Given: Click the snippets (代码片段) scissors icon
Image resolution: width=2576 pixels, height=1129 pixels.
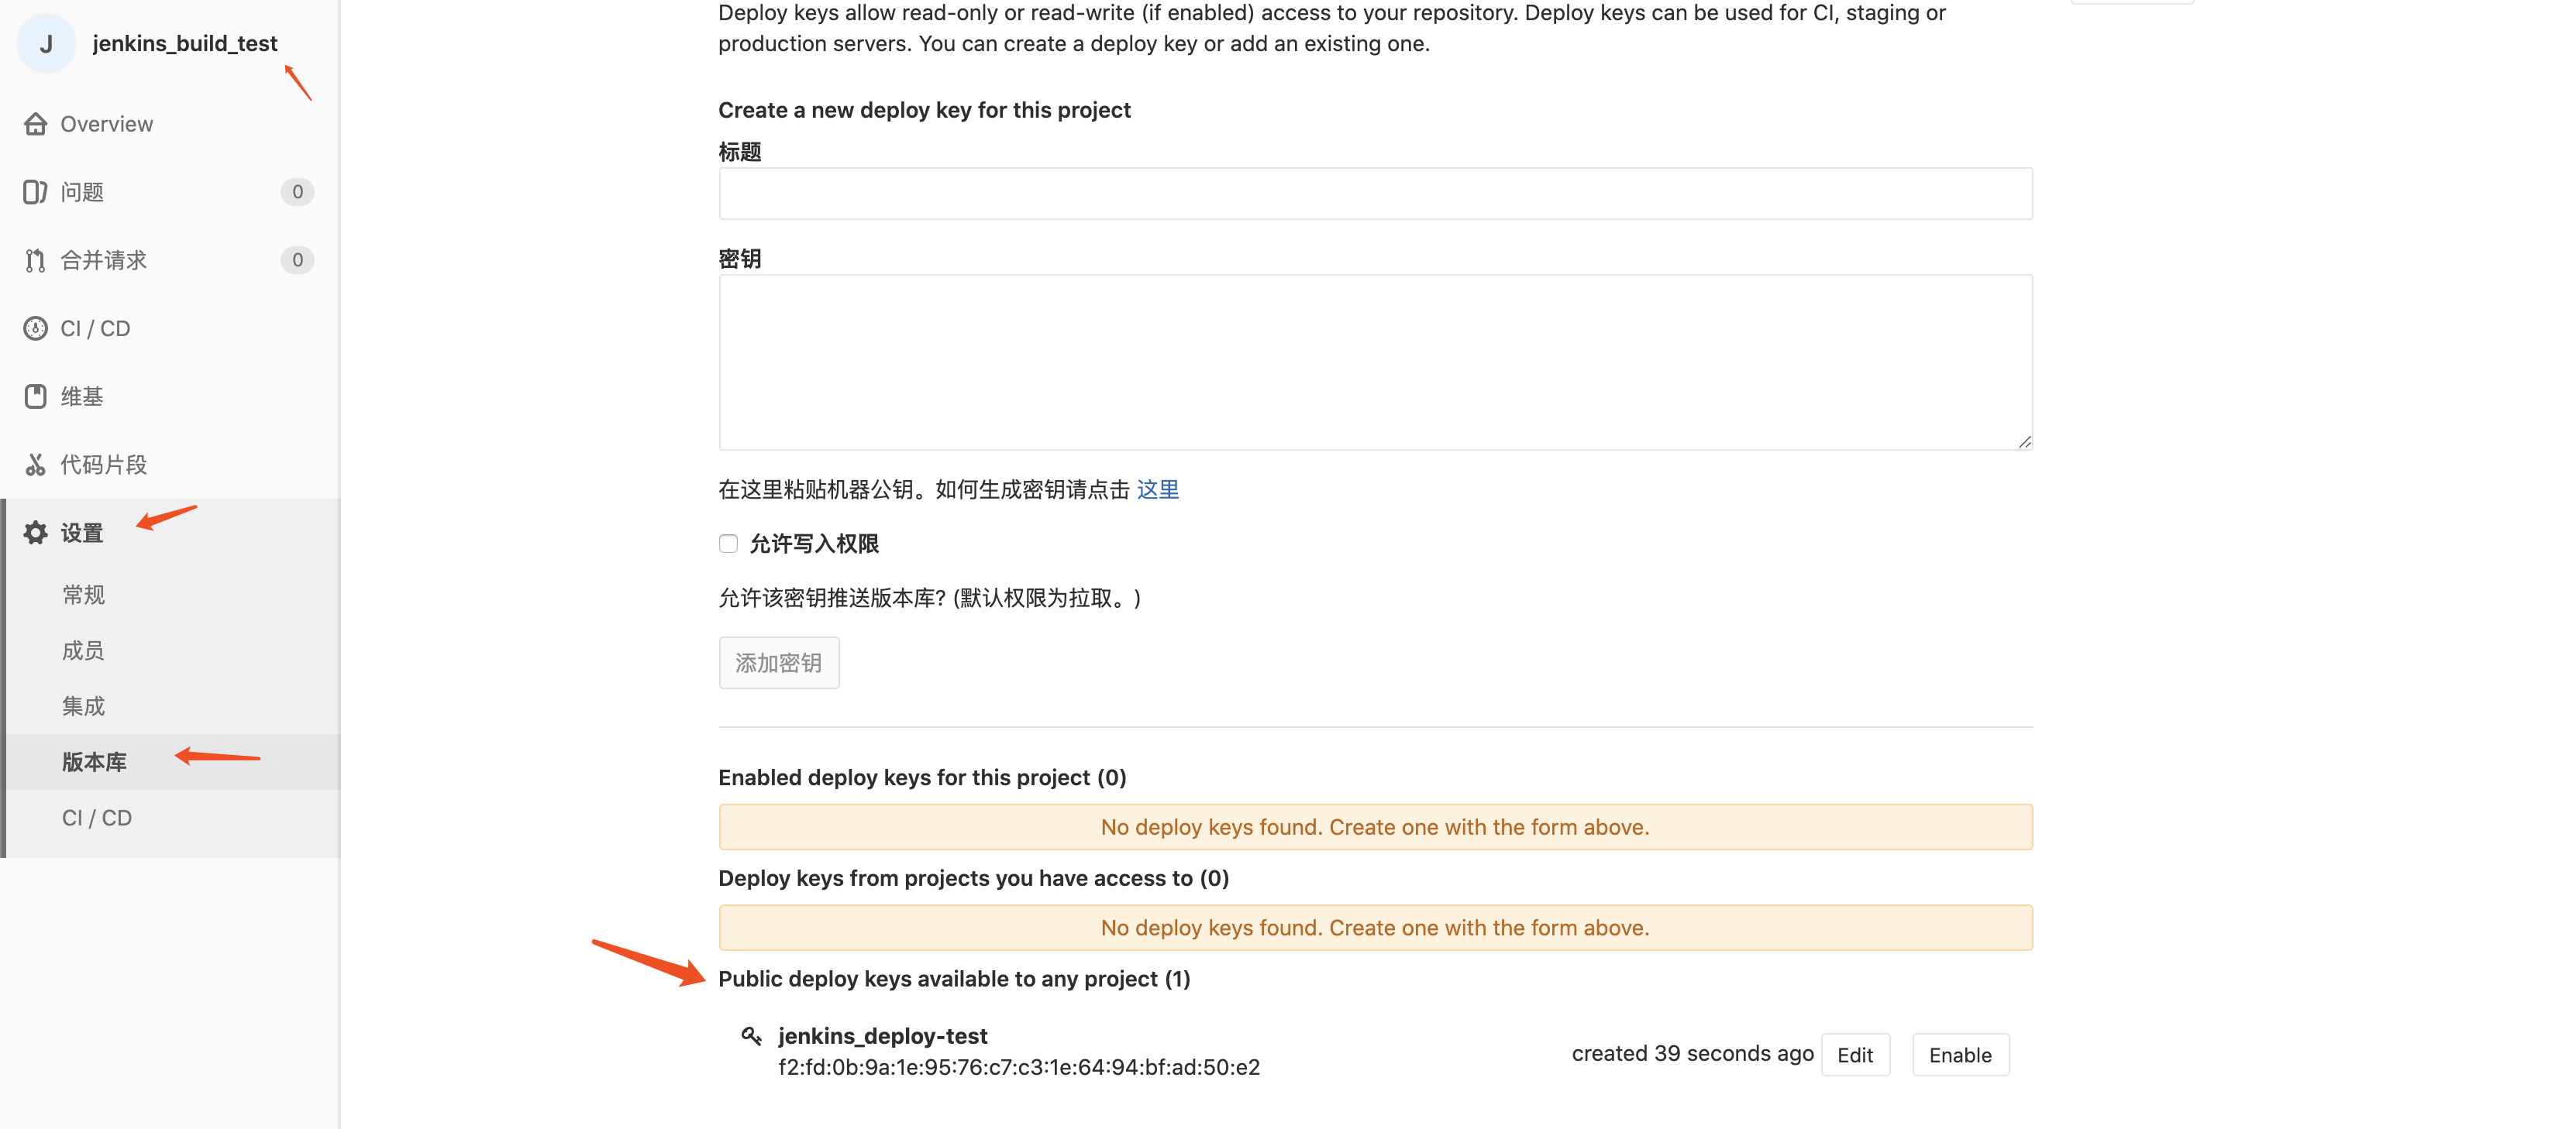Looking at the screenshot, I should [36, 465].
